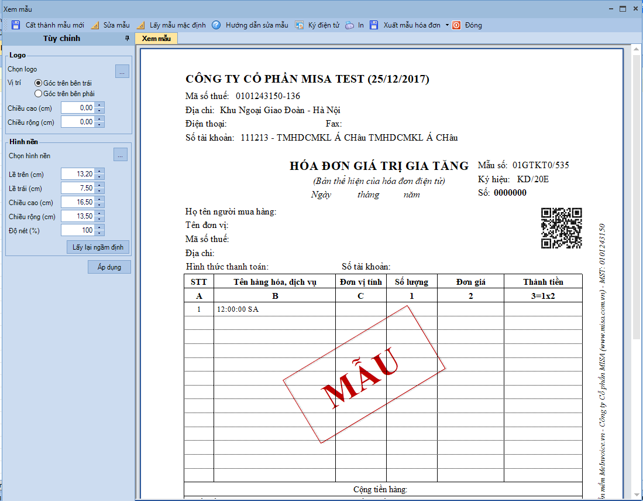
Task: Click the 'Thành tiền' column header
Action: [x=543, y=282]
